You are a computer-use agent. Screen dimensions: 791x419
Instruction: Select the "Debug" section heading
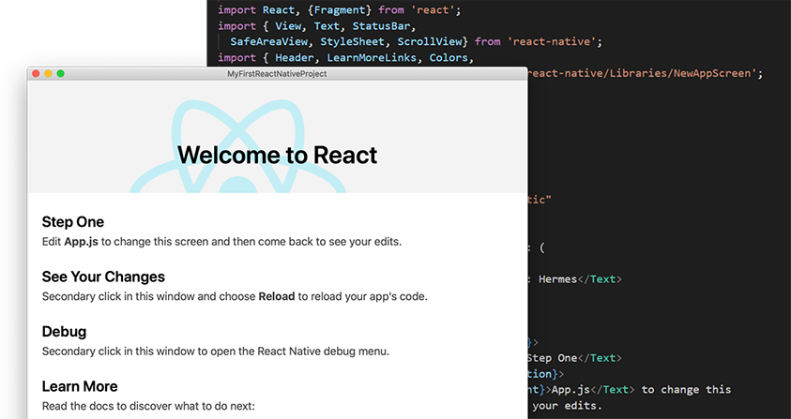tap(64, 332)
